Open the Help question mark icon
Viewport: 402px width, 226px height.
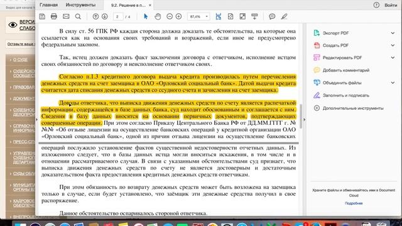tap(376, 5)
